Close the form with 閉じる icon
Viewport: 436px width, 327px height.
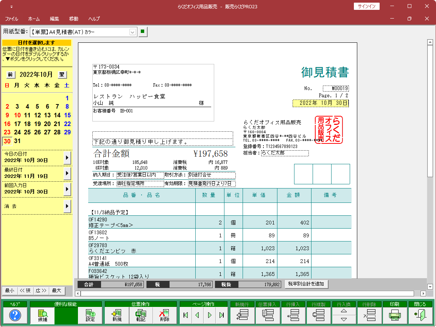(420, 315)
